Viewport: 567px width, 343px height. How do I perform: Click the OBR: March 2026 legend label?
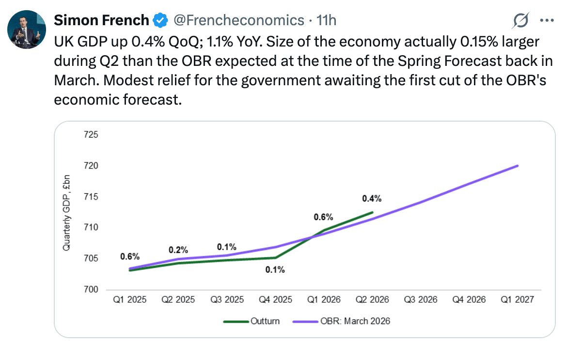[355, 321]
